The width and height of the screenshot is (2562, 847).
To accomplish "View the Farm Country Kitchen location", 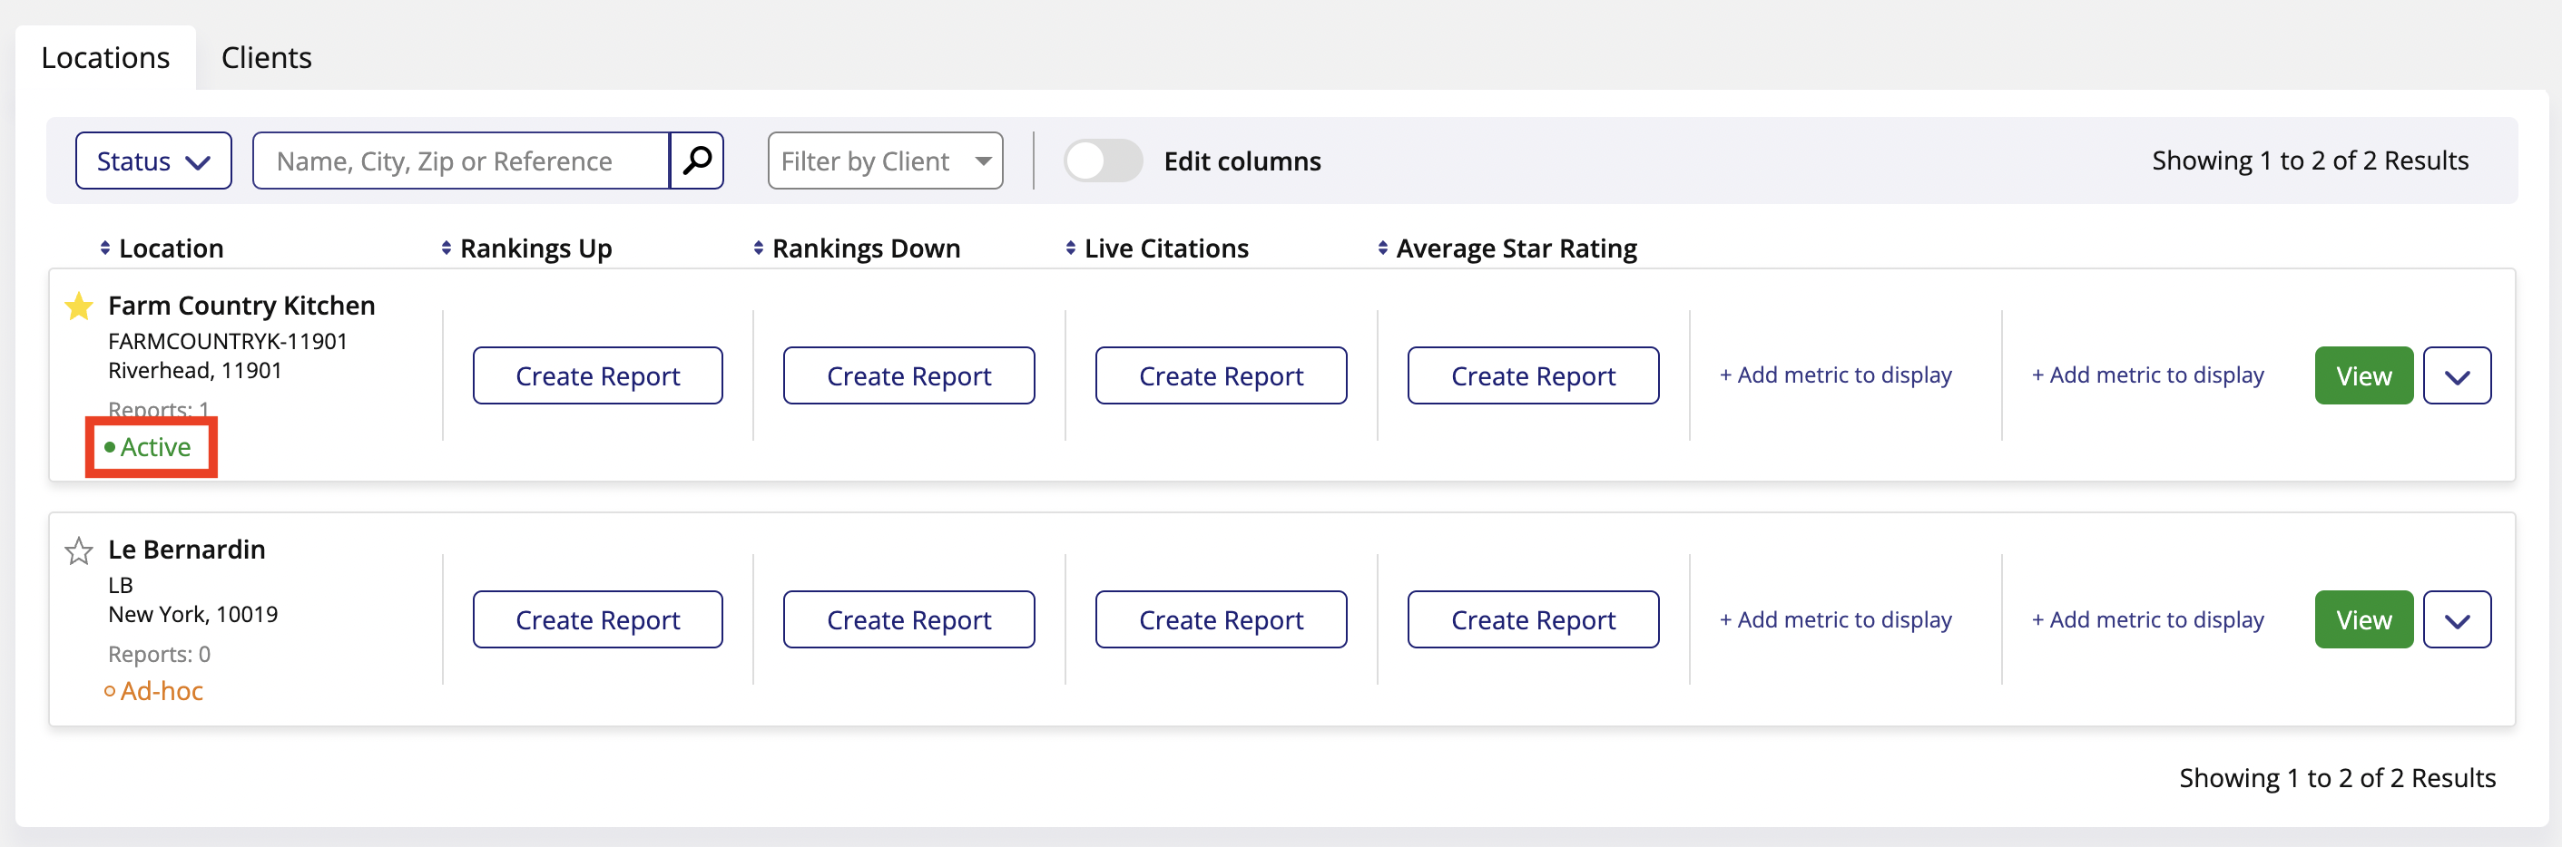I will (x=2363, y=376).
